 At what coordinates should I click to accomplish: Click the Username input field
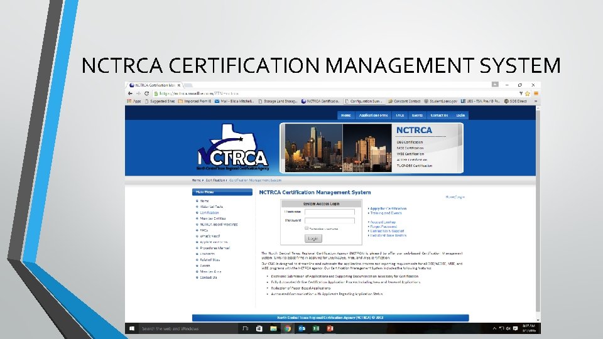(329, 212)
